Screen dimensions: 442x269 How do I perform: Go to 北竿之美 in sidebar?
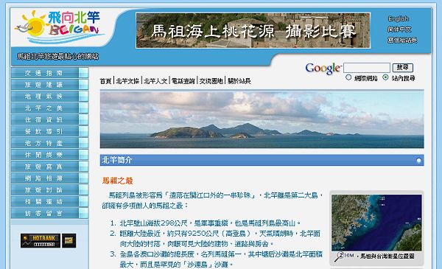coord(45,108)
